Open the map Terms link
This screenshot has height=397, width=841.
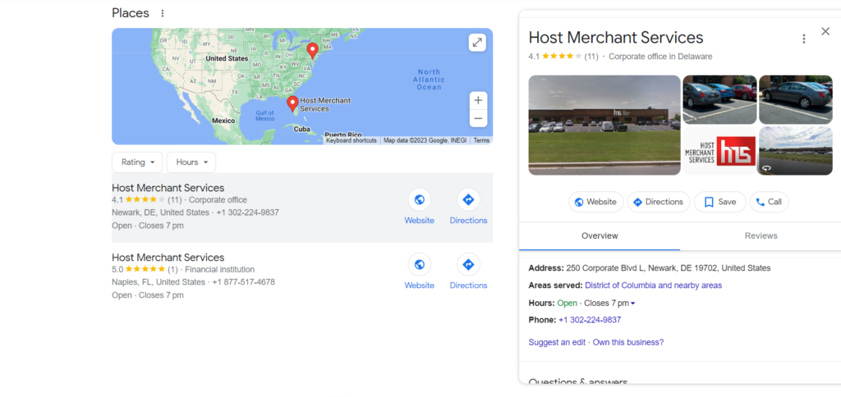click(x=481, y=140)
